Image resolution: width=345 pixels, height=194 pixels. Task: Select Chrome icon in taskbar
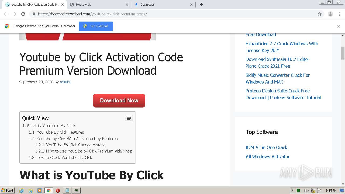(49, 190)
